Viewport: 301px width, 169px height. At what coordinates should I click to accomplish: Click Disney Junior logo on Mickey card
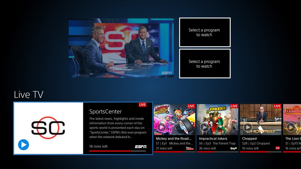(x=190, y=148)
